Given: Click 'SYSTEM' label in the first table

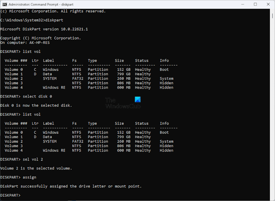Looking at the screenshot, I should click(49, 79).
